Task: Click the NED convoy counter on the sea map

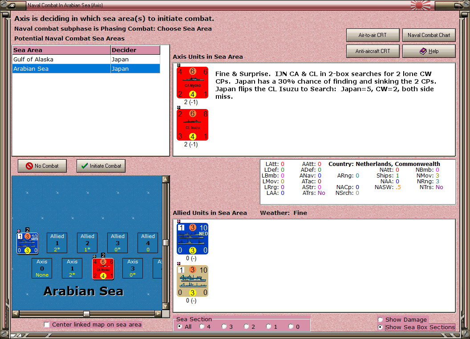Action: point(27,243)
